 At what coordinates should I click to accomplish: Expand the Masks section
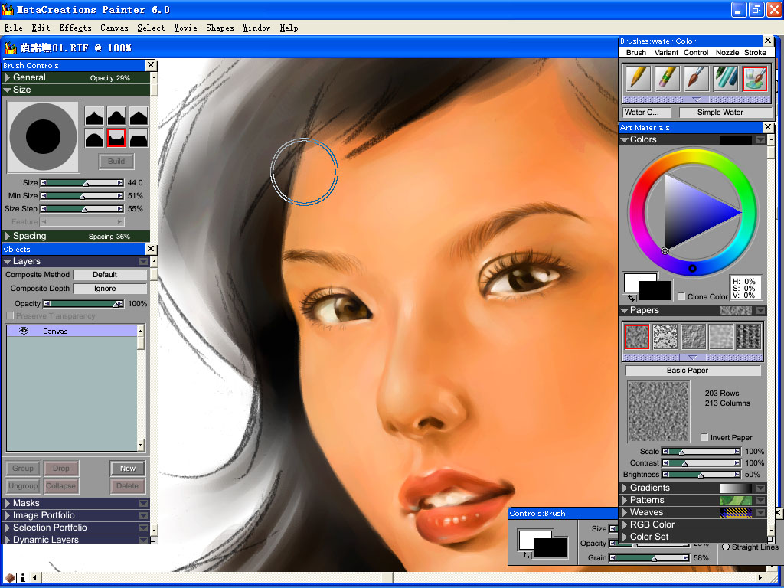click(x=8, y=503)
